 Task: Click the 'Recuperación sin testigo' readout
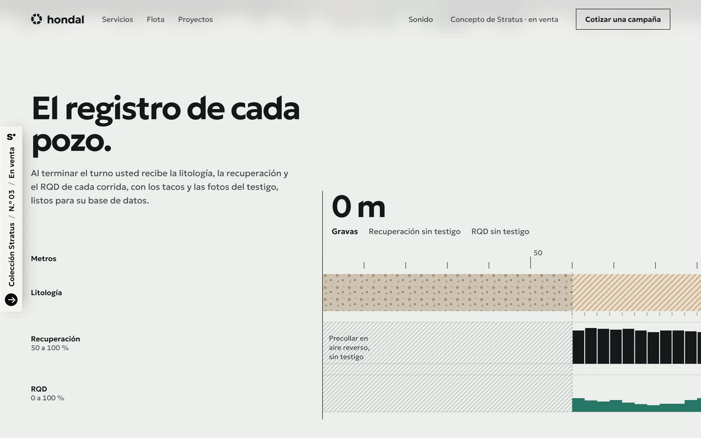tap(414, 232)
